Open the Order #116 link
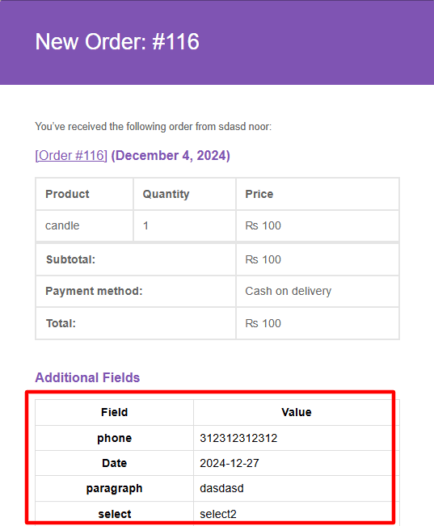Viewport: 434px width, 526px height. (x=71, y=156)
